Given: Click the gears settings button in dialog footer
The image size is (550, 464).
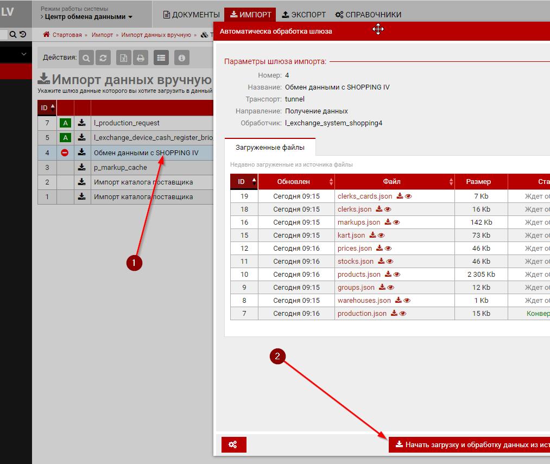Looking at the screenshot, I should click(233, 444).
